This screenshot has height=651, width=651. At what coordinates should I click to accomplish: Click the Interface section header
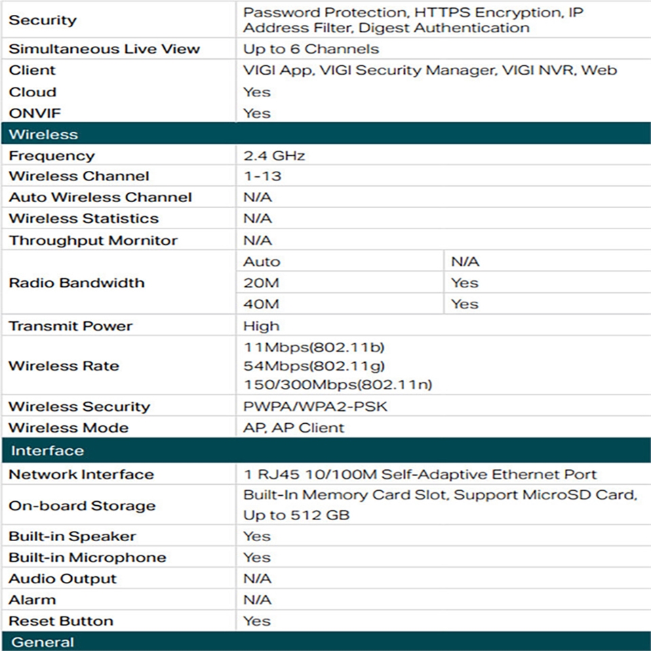(47, 451)
